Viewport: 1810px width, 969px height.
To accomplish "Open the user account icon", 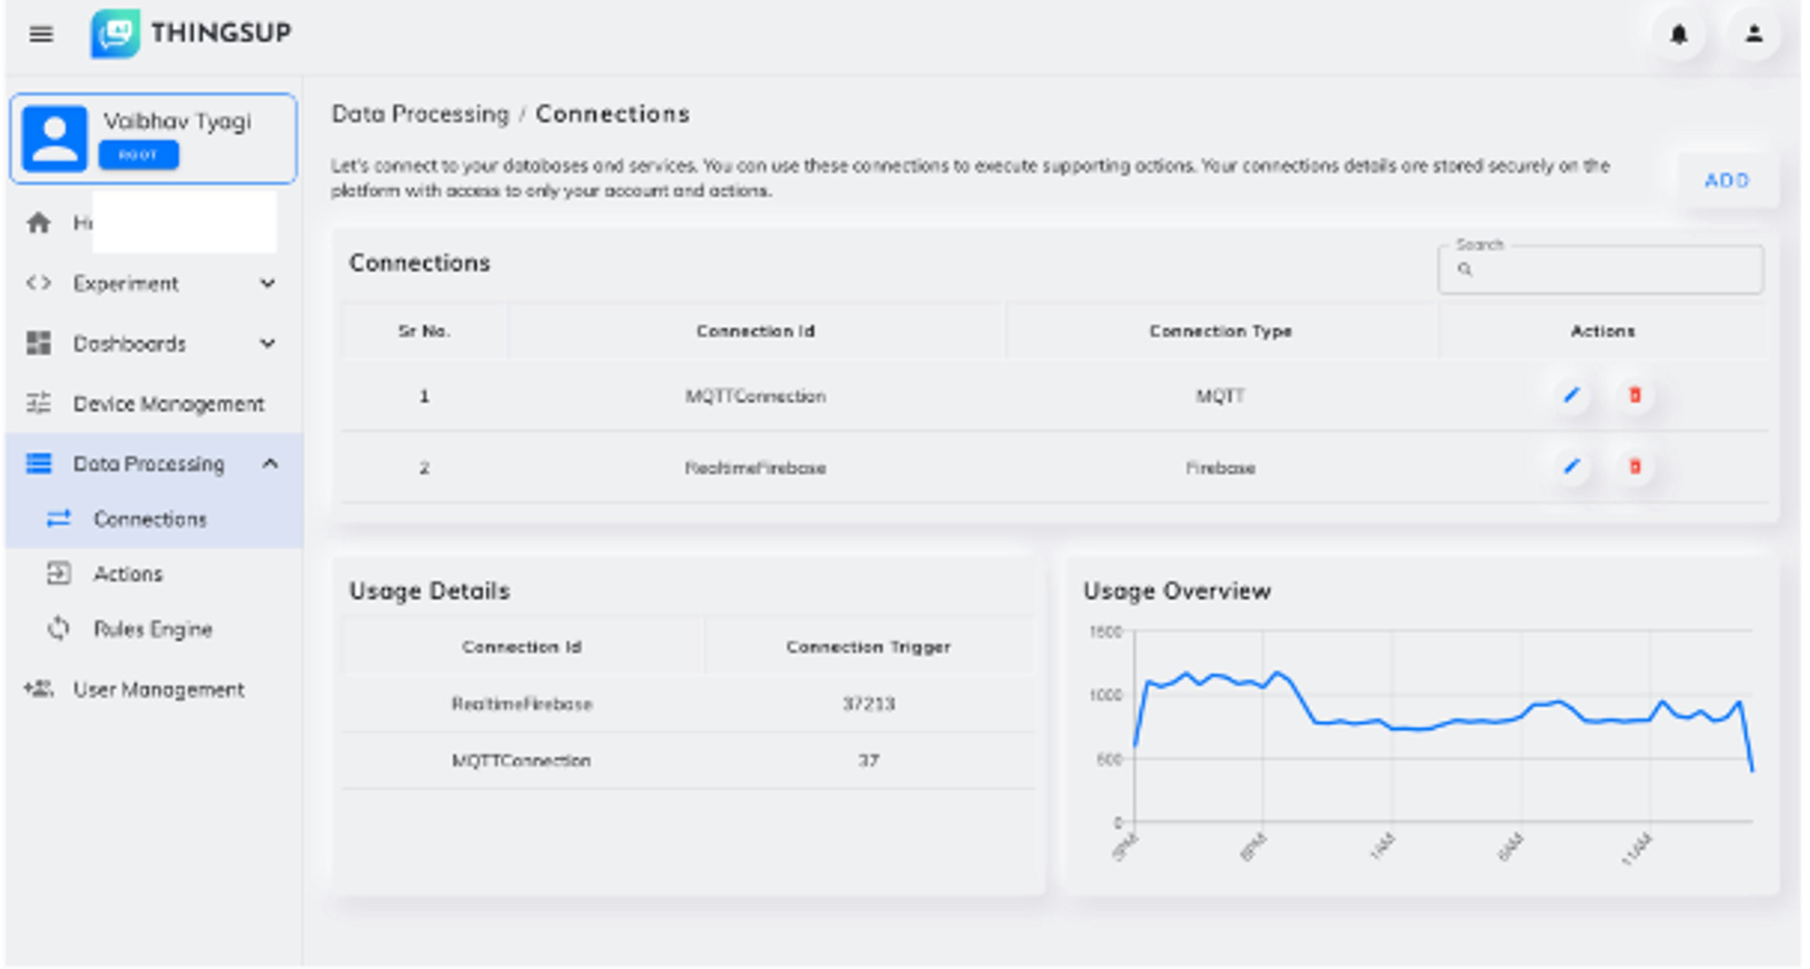I will [x=1755, y=34].
